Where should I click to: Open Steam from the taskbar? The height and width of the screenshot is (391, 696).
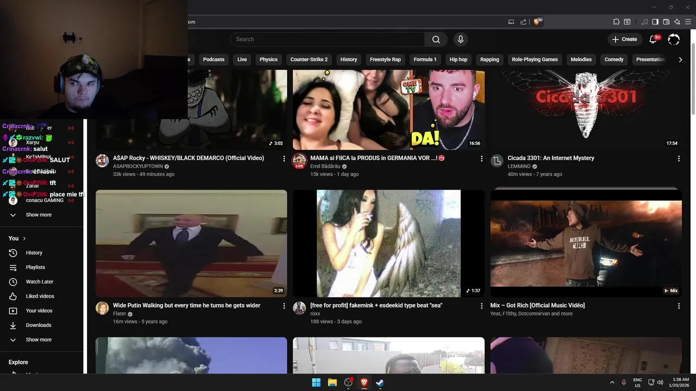pyautogui.click(x=380, y=382)
